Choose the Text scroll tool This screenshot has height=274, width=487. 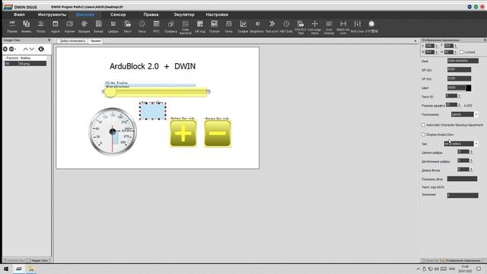[272, 27]
